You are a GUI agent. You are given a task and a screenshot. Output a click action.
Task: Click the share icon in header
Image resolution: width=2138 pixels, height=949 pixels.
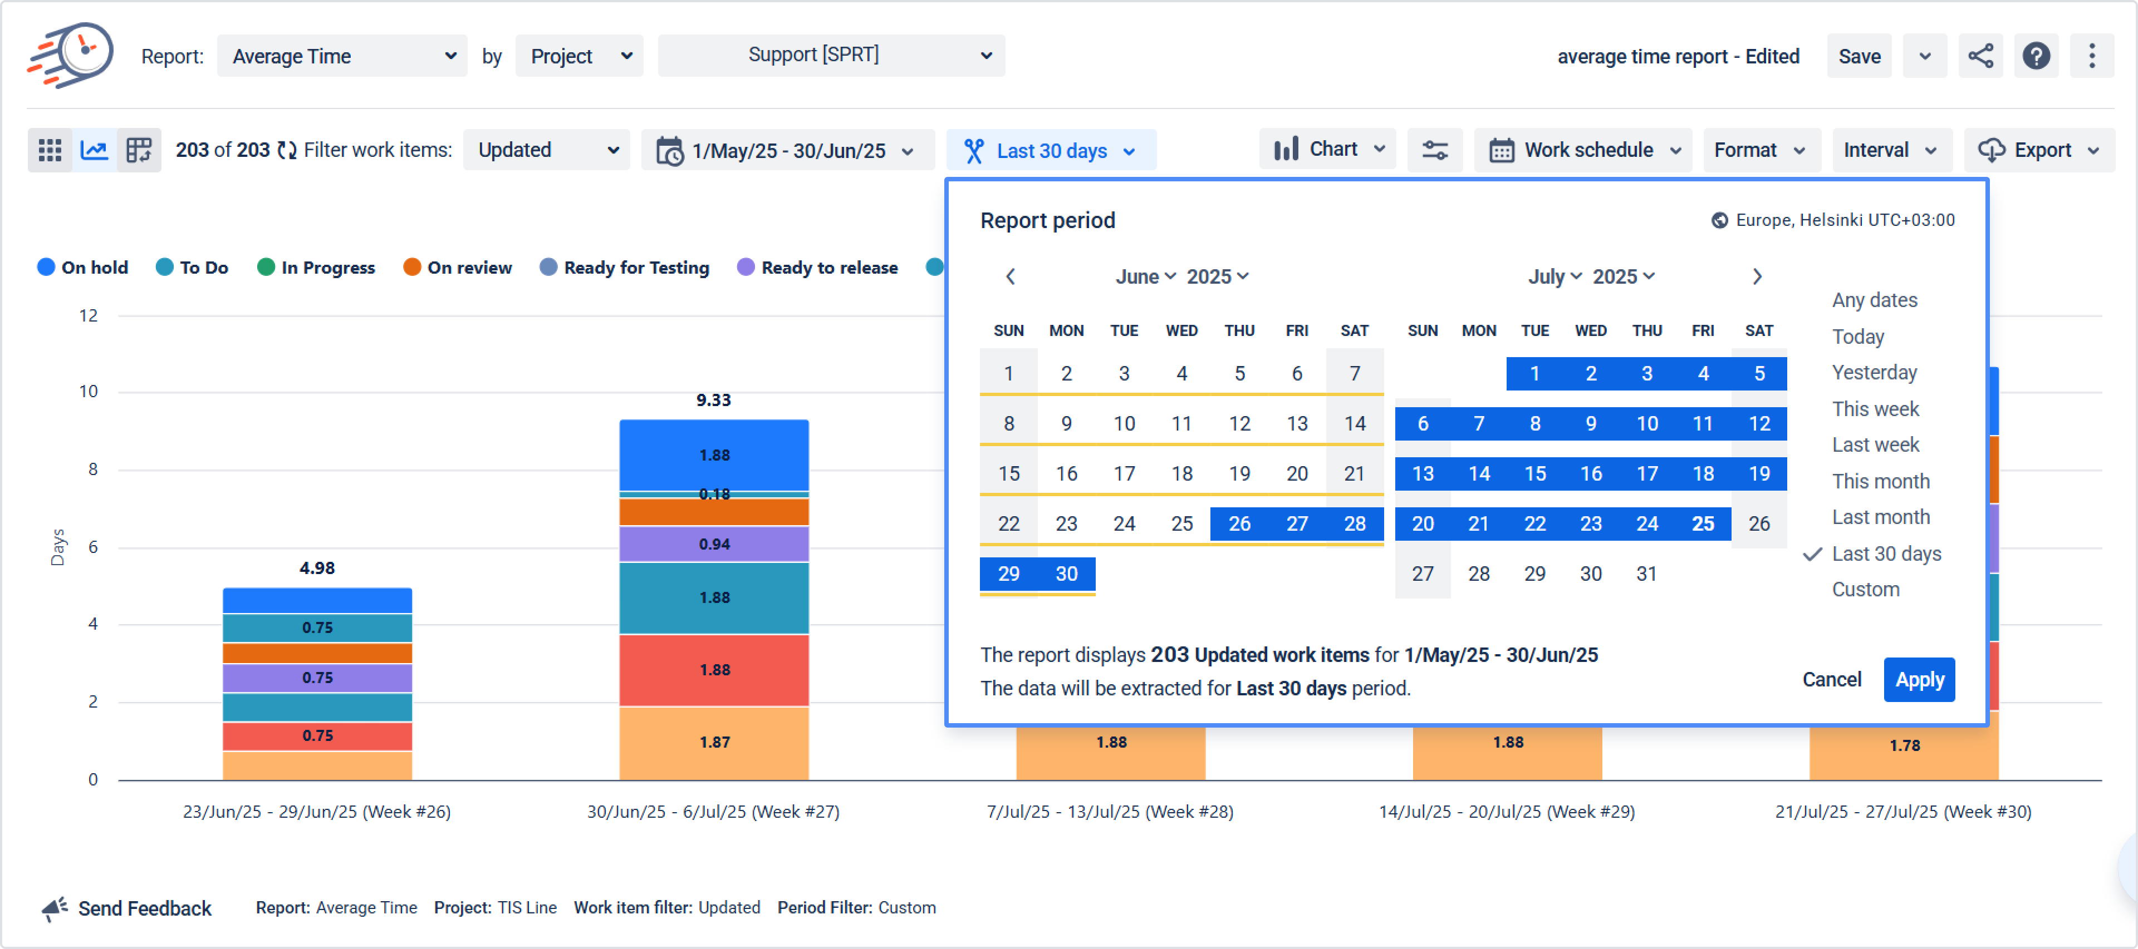click(x=1980, y=56)
